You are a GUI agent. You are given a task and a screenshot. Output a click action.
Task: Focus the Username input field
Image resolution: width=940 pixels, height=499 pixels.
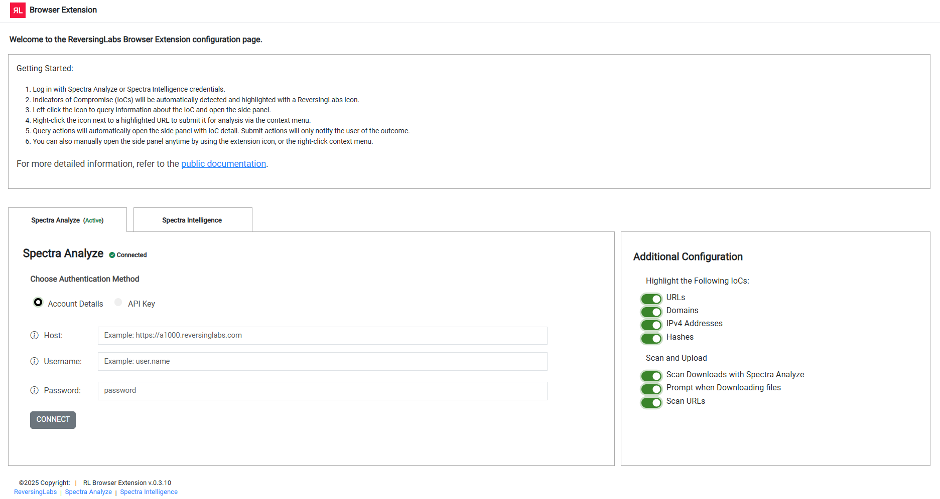click(x=322, y=362)
